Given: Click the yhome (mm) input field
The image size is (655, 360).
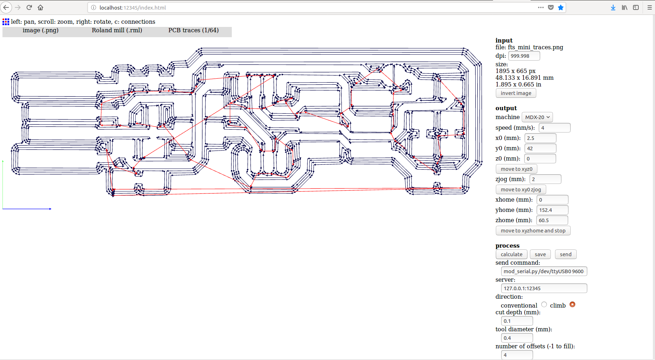Looking at the screenshot, I should [553, 210].
